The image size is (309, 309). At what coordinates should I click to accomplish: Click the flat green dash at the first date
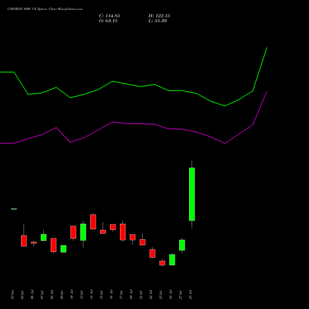click(x=14, y=209)
